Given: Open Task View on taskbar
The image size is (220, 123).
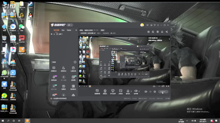Looking at the screenshot, I should [x=19, y=121].
